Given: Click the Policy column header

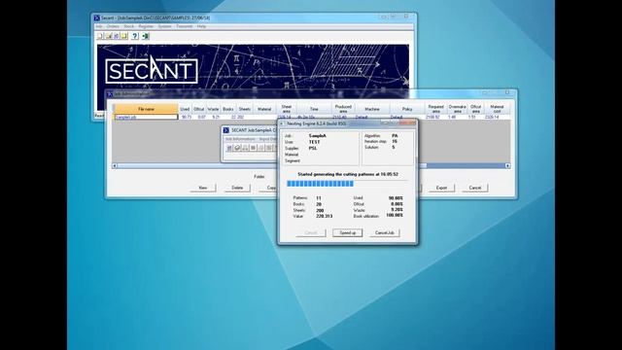Looking at the screenshot, I should tap(407, 109).
